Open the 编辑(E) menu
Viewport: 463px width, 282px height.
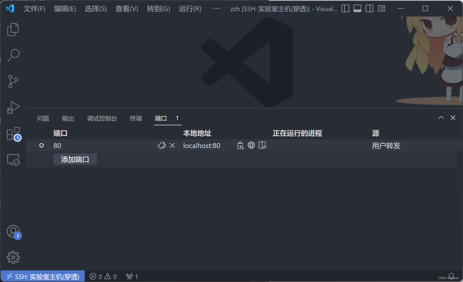click(x=65, y=9)
